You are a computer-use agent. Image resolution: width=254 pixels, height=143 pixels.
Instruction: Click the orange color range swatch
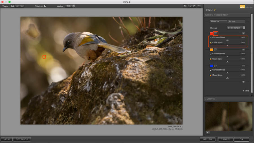pos(211,50)
